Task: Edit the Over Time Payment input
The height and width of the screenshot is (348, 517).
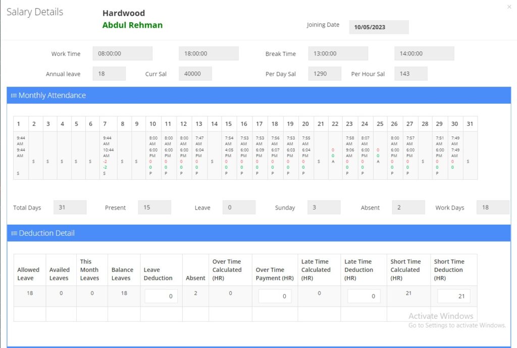Action: click(275, 297)
